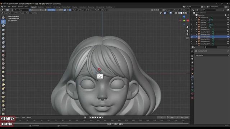This screenshot has width=230, height=129.
Task: Toggle Y axis symmetry button
Action: click(156, 10)
